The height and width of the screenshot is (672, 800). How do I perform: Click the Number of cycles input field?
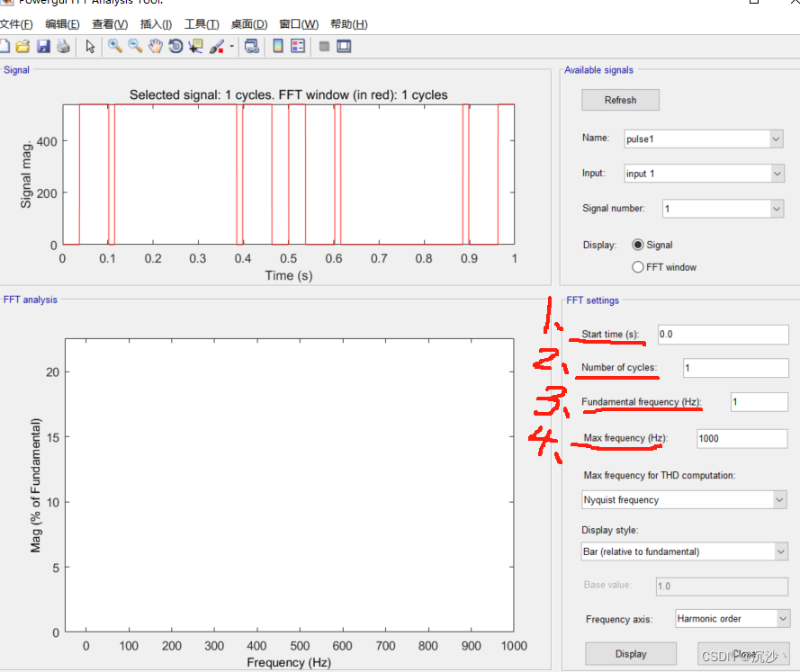[736, 368]
